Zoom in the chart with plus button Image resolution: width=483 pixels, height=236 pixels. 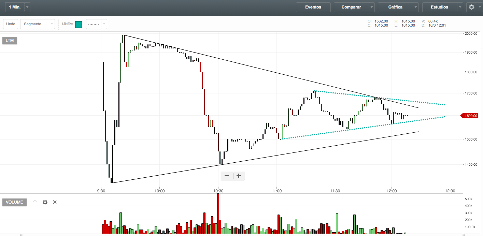pyautogui.click(x=239, y=176)
